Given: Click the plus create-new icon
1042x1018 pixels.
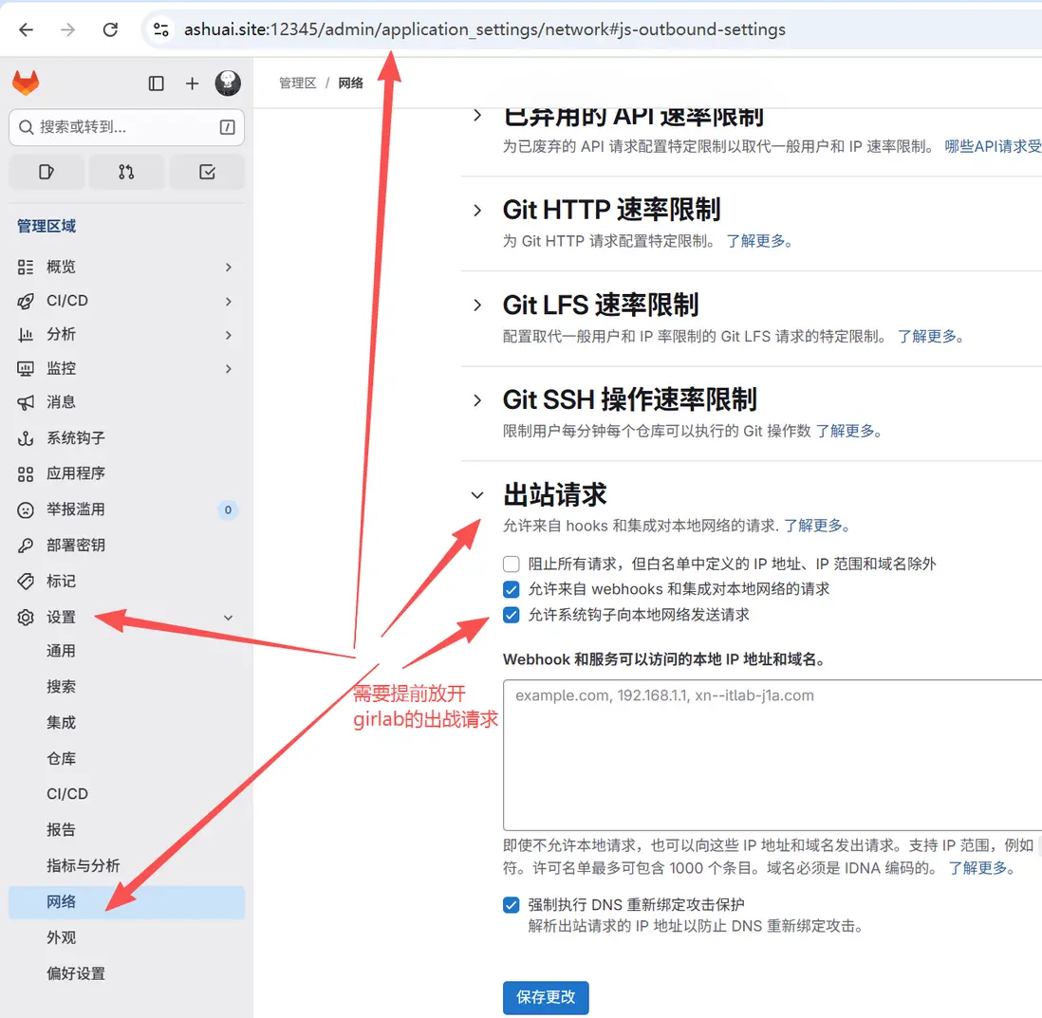Looking at the screenshot, I should [192, 83].
